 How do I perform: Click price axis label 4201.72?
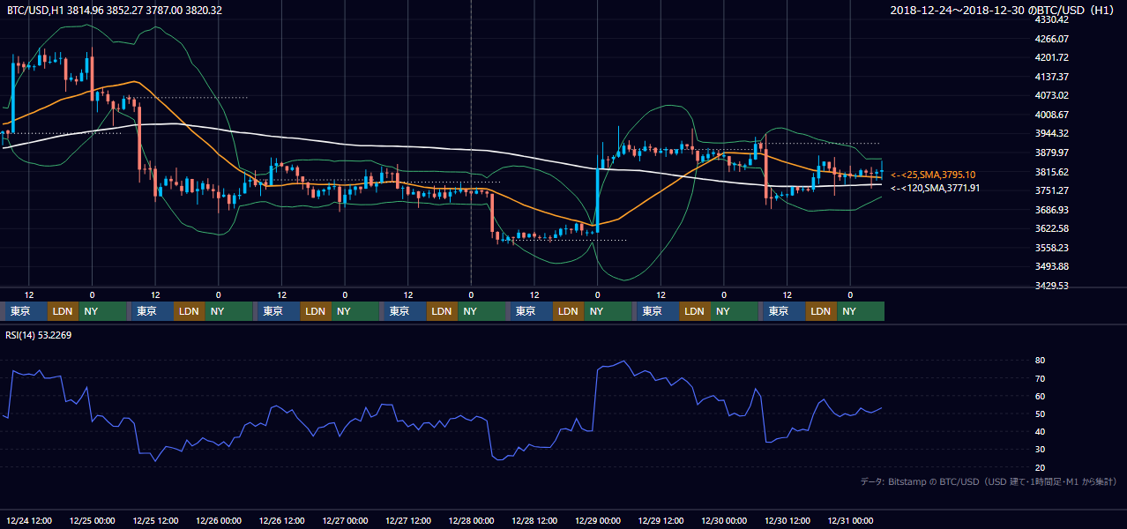coord(1051,57)
